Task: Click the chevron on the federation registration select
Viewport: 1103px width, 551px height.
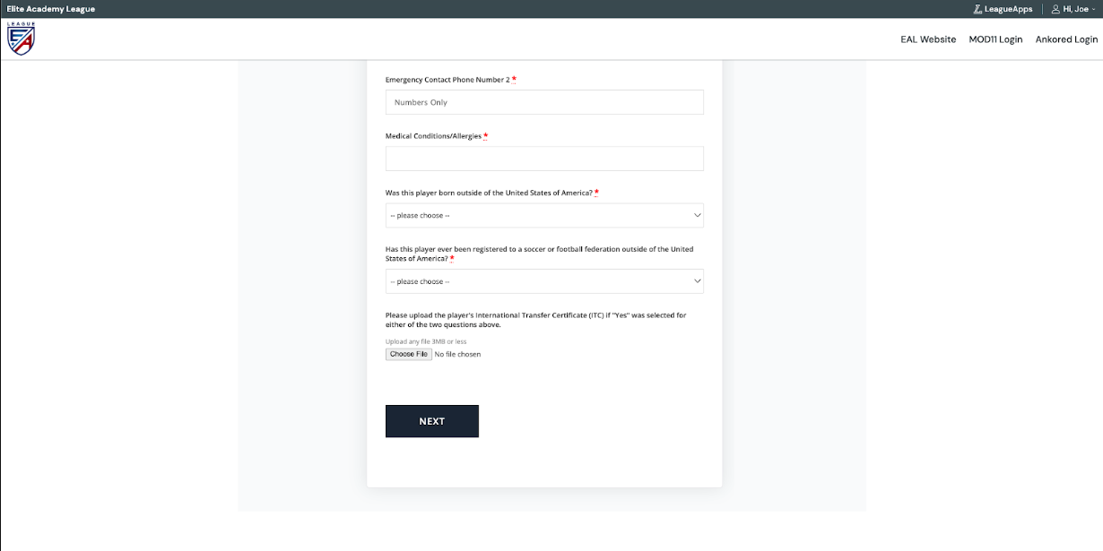Action: (698, 281)
